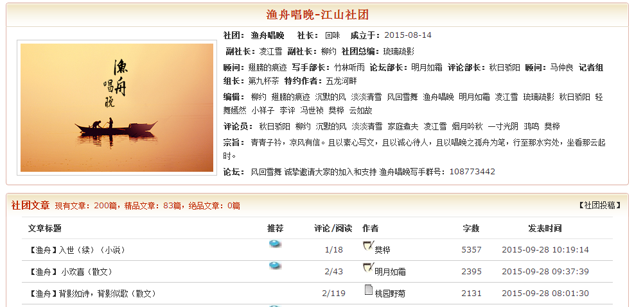The image size is (634, 307).
Task: Select 冯世祯 in the 编辑 list
Action: point(312,110)
